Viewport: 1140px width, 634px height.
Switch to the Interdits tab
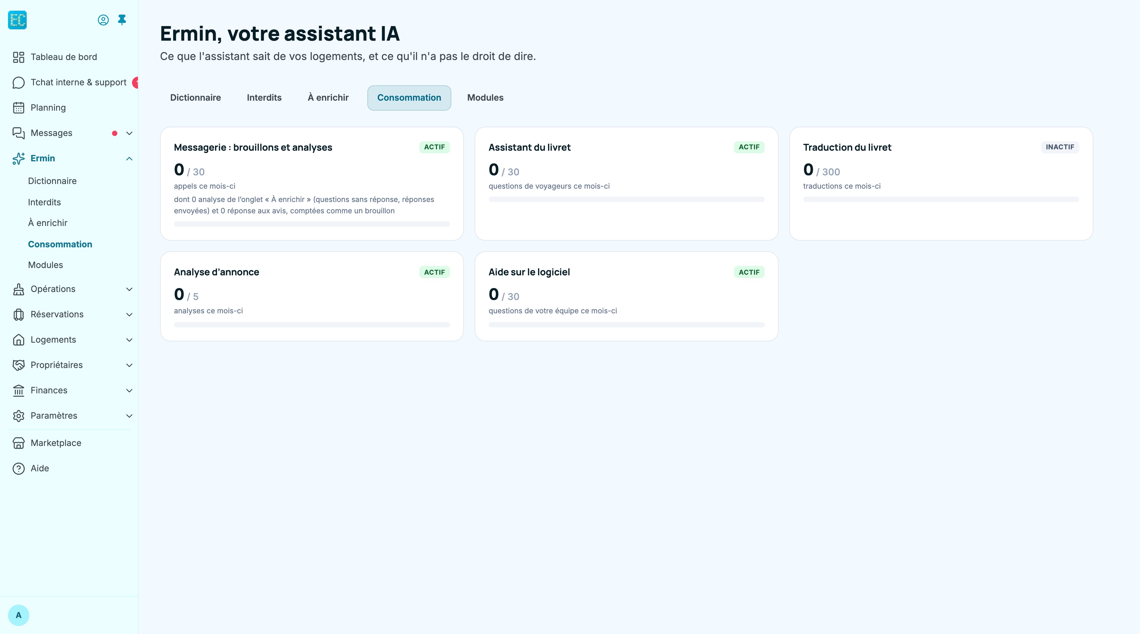point(264,98)
